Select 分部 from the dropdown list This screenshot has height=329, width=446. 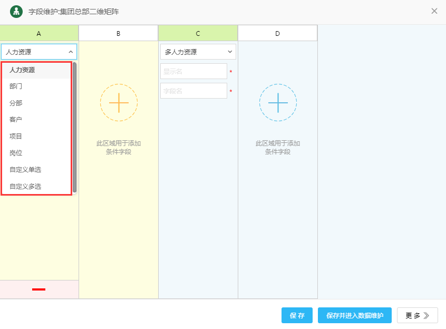pos(16,103)
